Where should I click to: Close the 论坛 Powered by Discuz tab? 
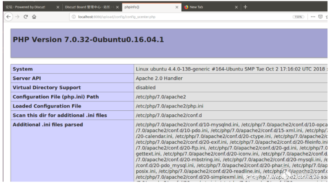(57, 7)
